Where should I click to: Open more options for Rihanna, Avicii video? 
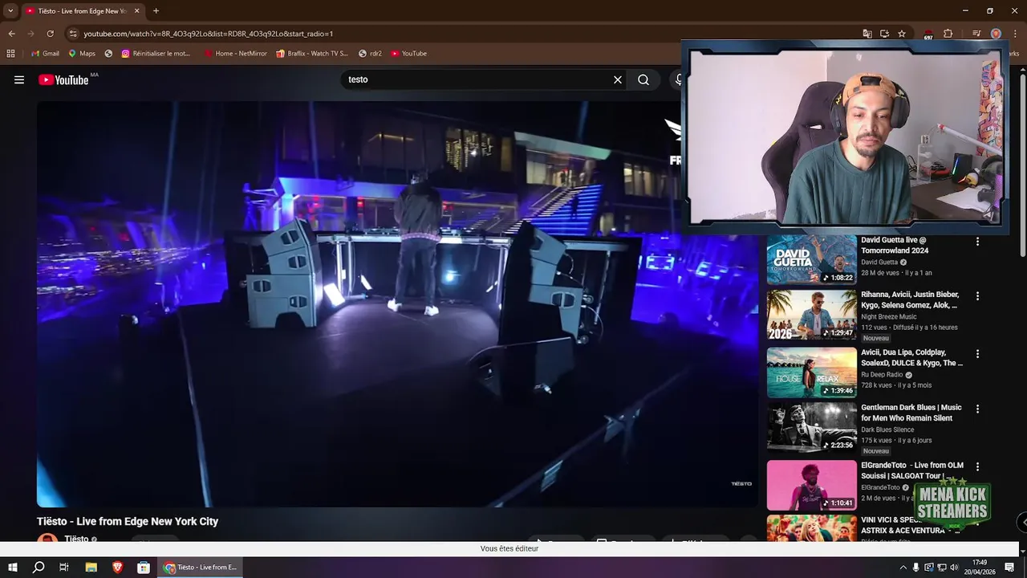pos(977,295)
